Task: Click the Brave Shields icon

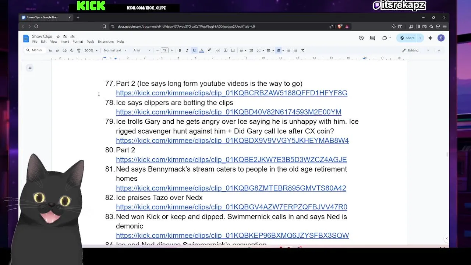Action: click(339, 26)
